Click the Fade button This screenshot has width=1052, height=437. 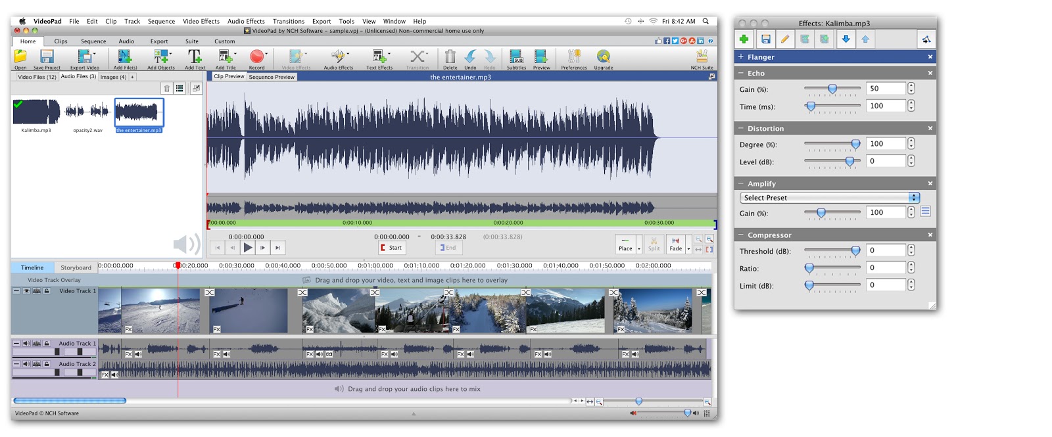click(675, 244)
